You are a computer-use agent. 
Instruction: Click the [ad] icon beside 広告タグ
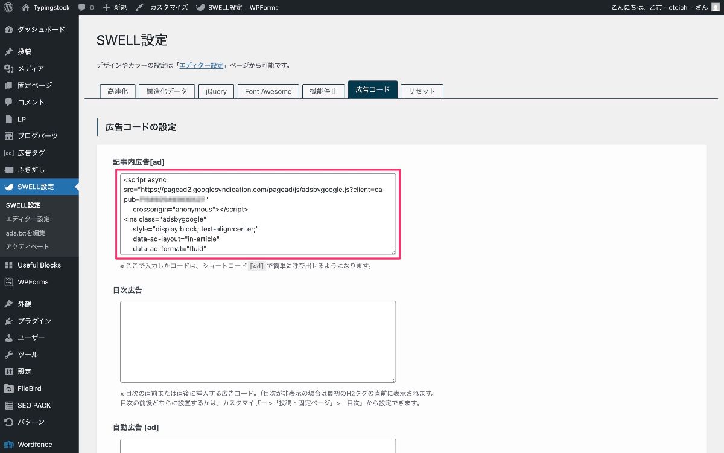[8, 153]
